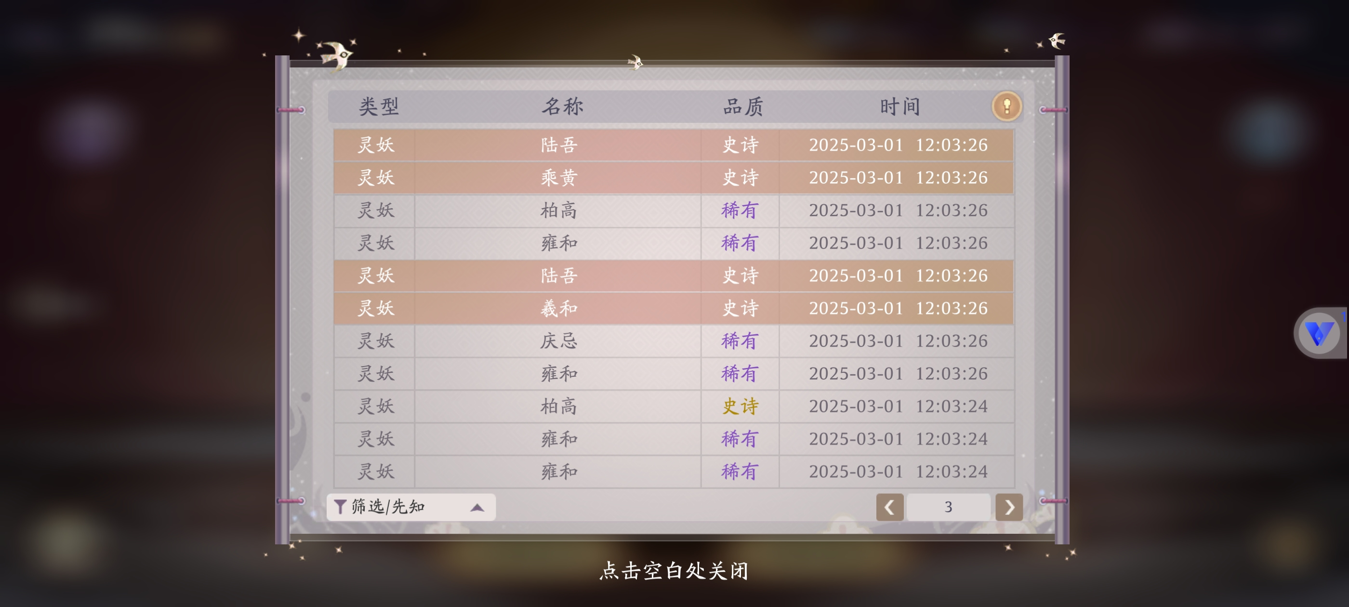Viewport: 1349px width, 607px height.
Task: Click the time cell in the 羲和 row
Action: click(x=897, y=308)
